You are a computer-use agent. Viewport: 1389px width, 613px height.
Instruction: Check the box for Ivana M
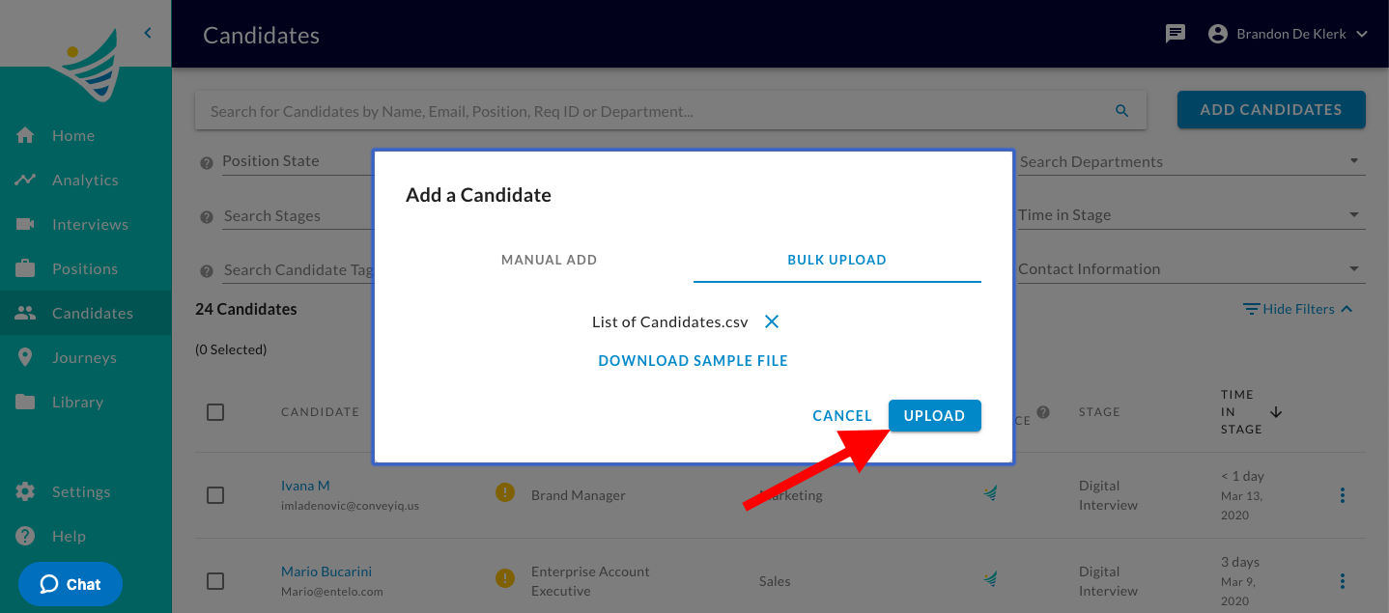(x=215, y=495)
